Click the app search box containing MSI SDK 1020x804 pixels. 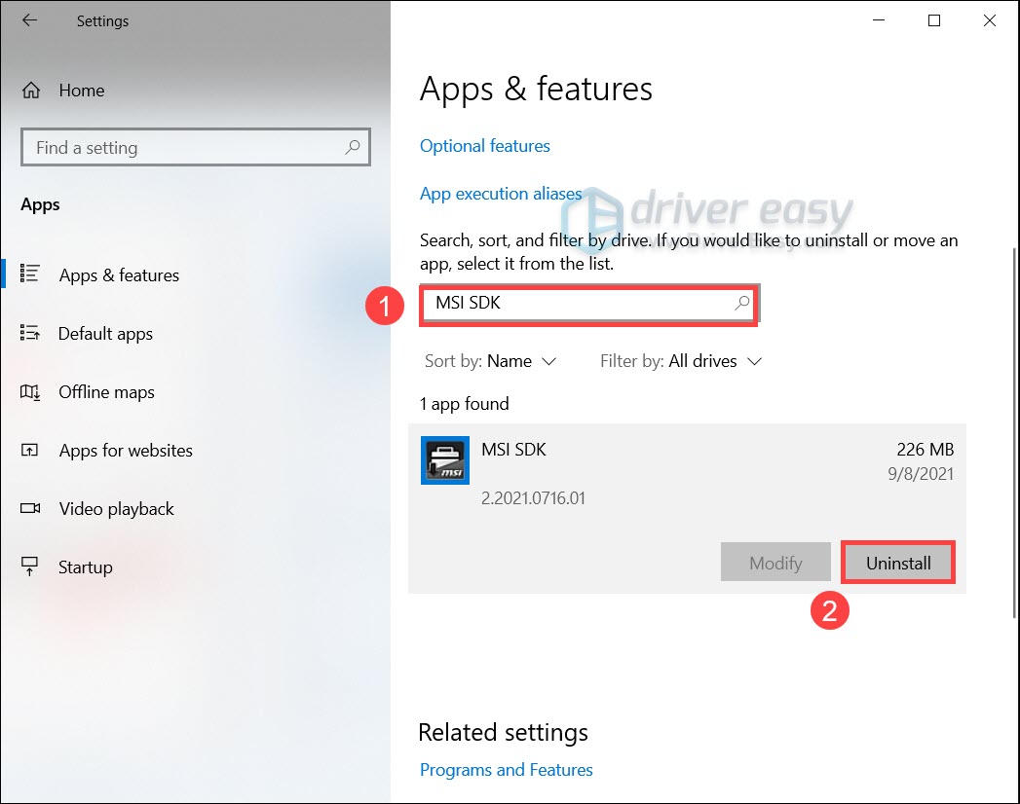(588, 304)
